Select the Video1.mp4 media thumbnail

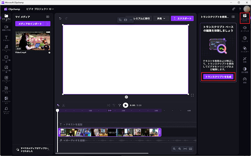(33, 41)
